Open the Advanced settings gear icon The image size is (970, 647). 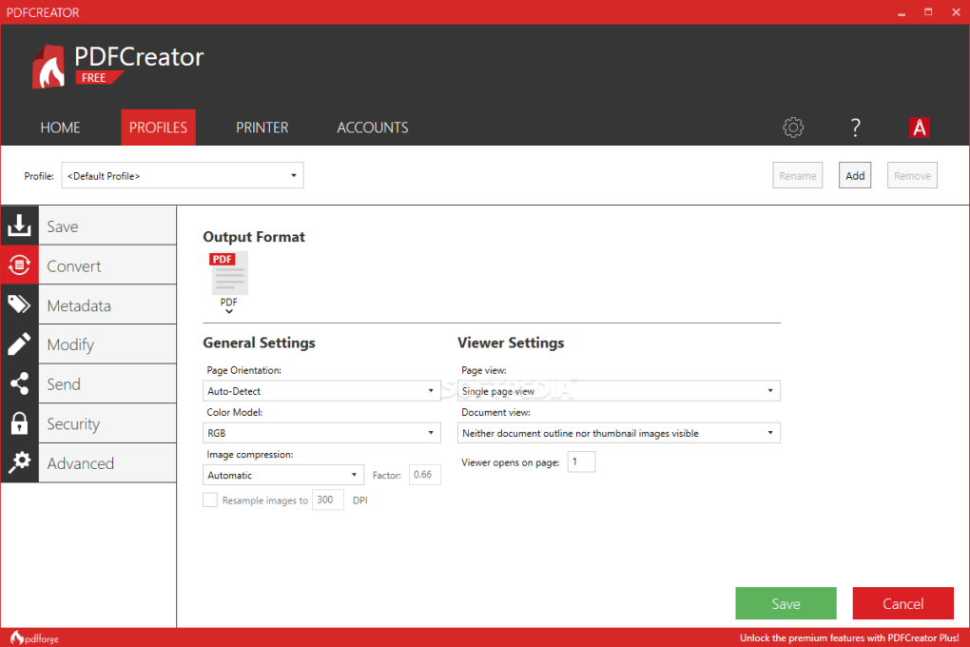[x=19, y=462]
